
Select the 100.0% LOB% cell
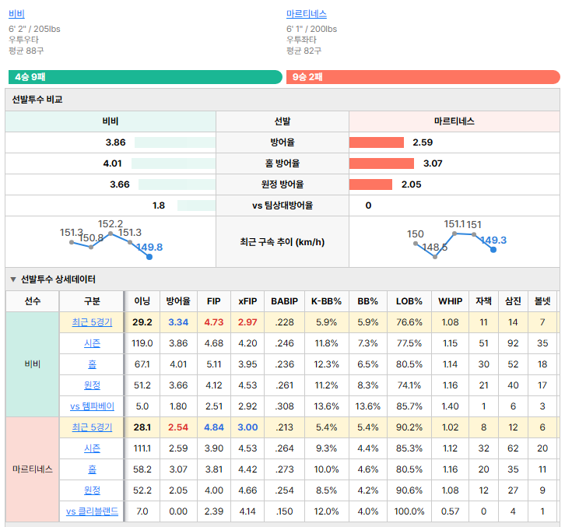(x=409, y=511)
